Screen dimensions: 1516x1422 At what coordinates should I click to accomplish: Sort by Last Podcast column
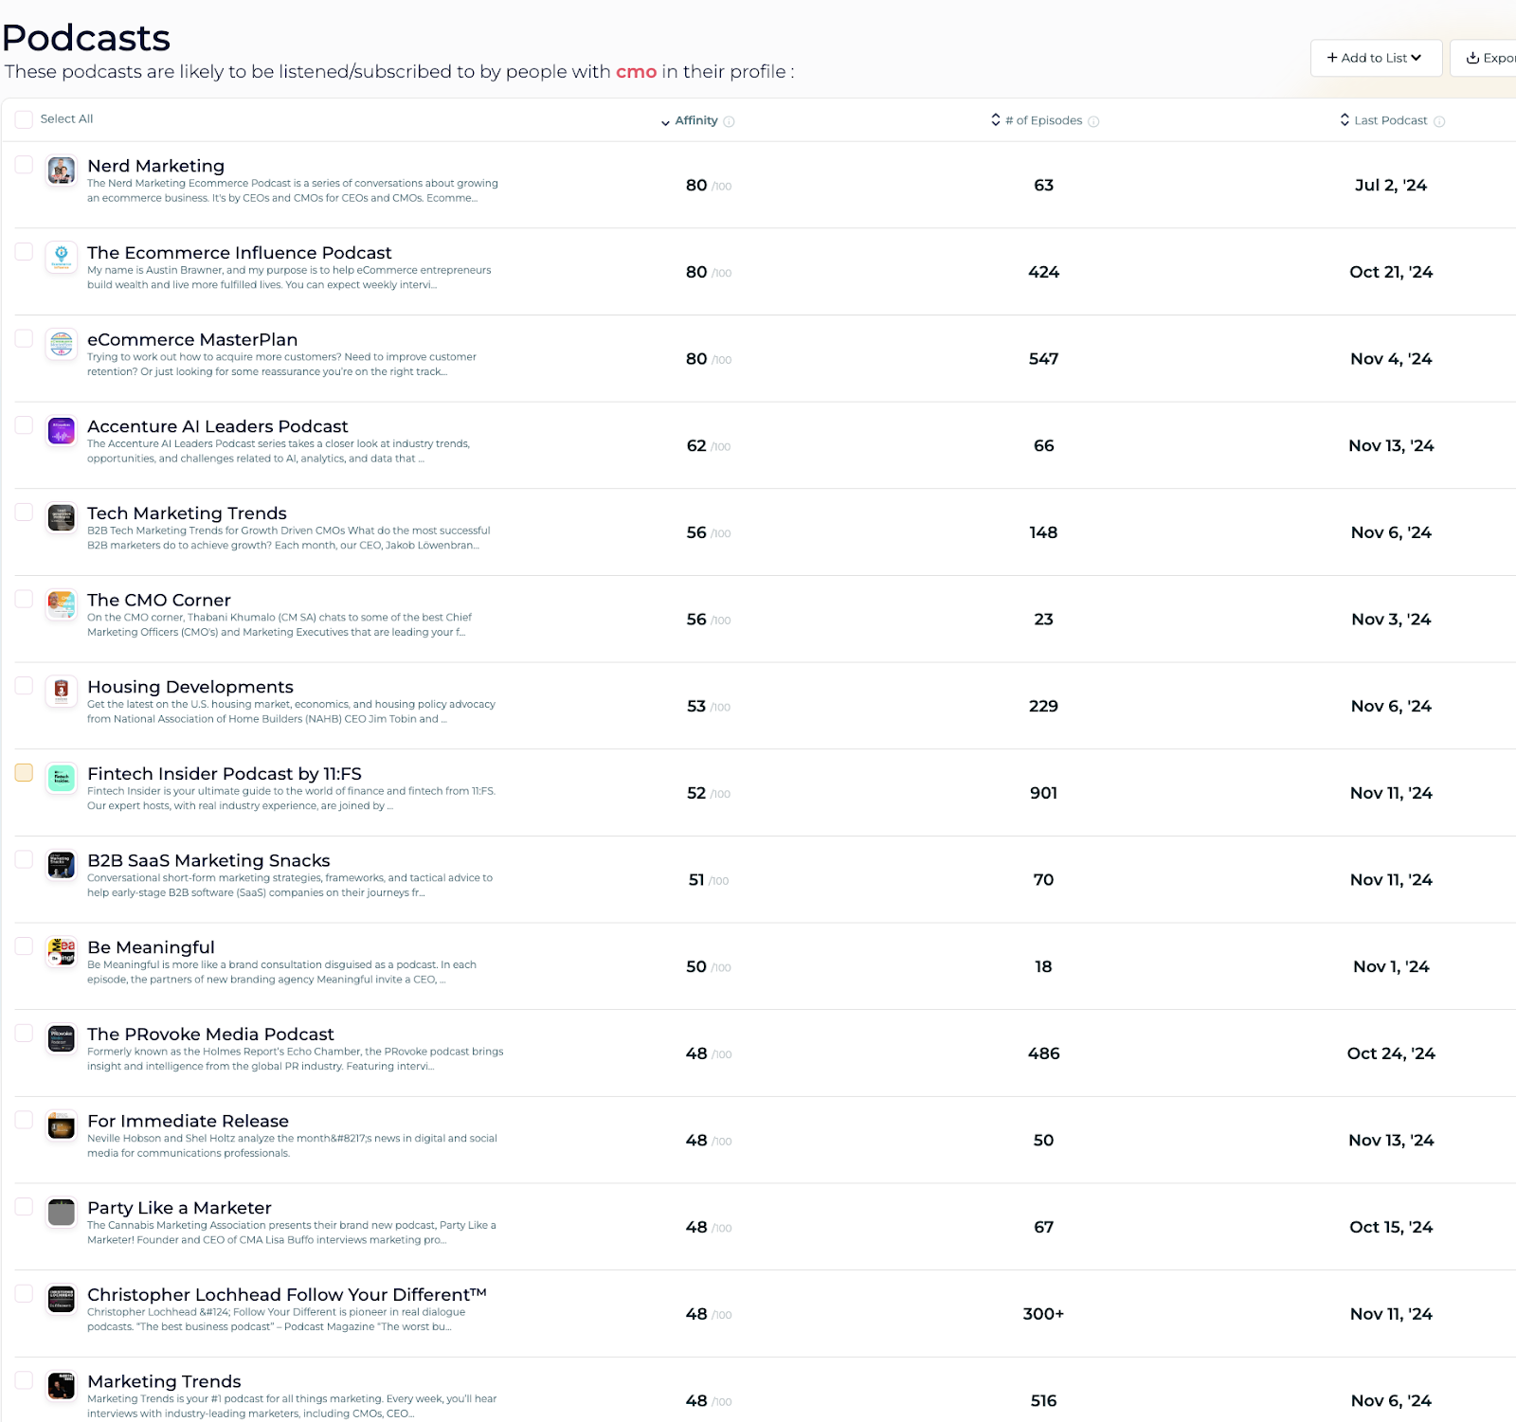[1383, 120]
